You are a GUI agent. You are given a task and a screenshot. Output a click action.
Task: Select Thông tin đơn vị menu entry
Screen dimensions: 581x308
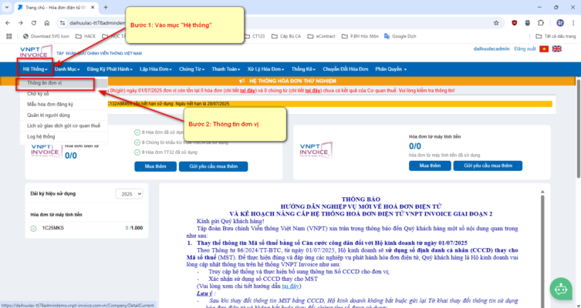(x=64, y=83)
